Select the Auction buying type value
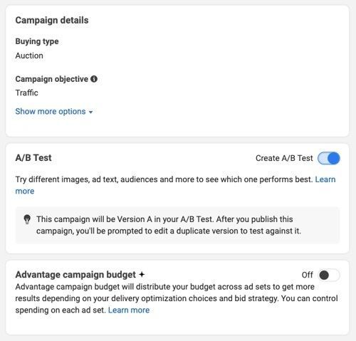This screenshot has height=341, width=356. coord(29,56)
